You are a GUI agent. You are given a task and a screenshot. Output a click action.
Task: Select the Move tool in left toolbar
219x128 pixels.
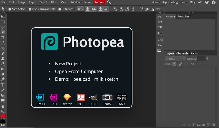pyautogui.click(x=3, y=17)
